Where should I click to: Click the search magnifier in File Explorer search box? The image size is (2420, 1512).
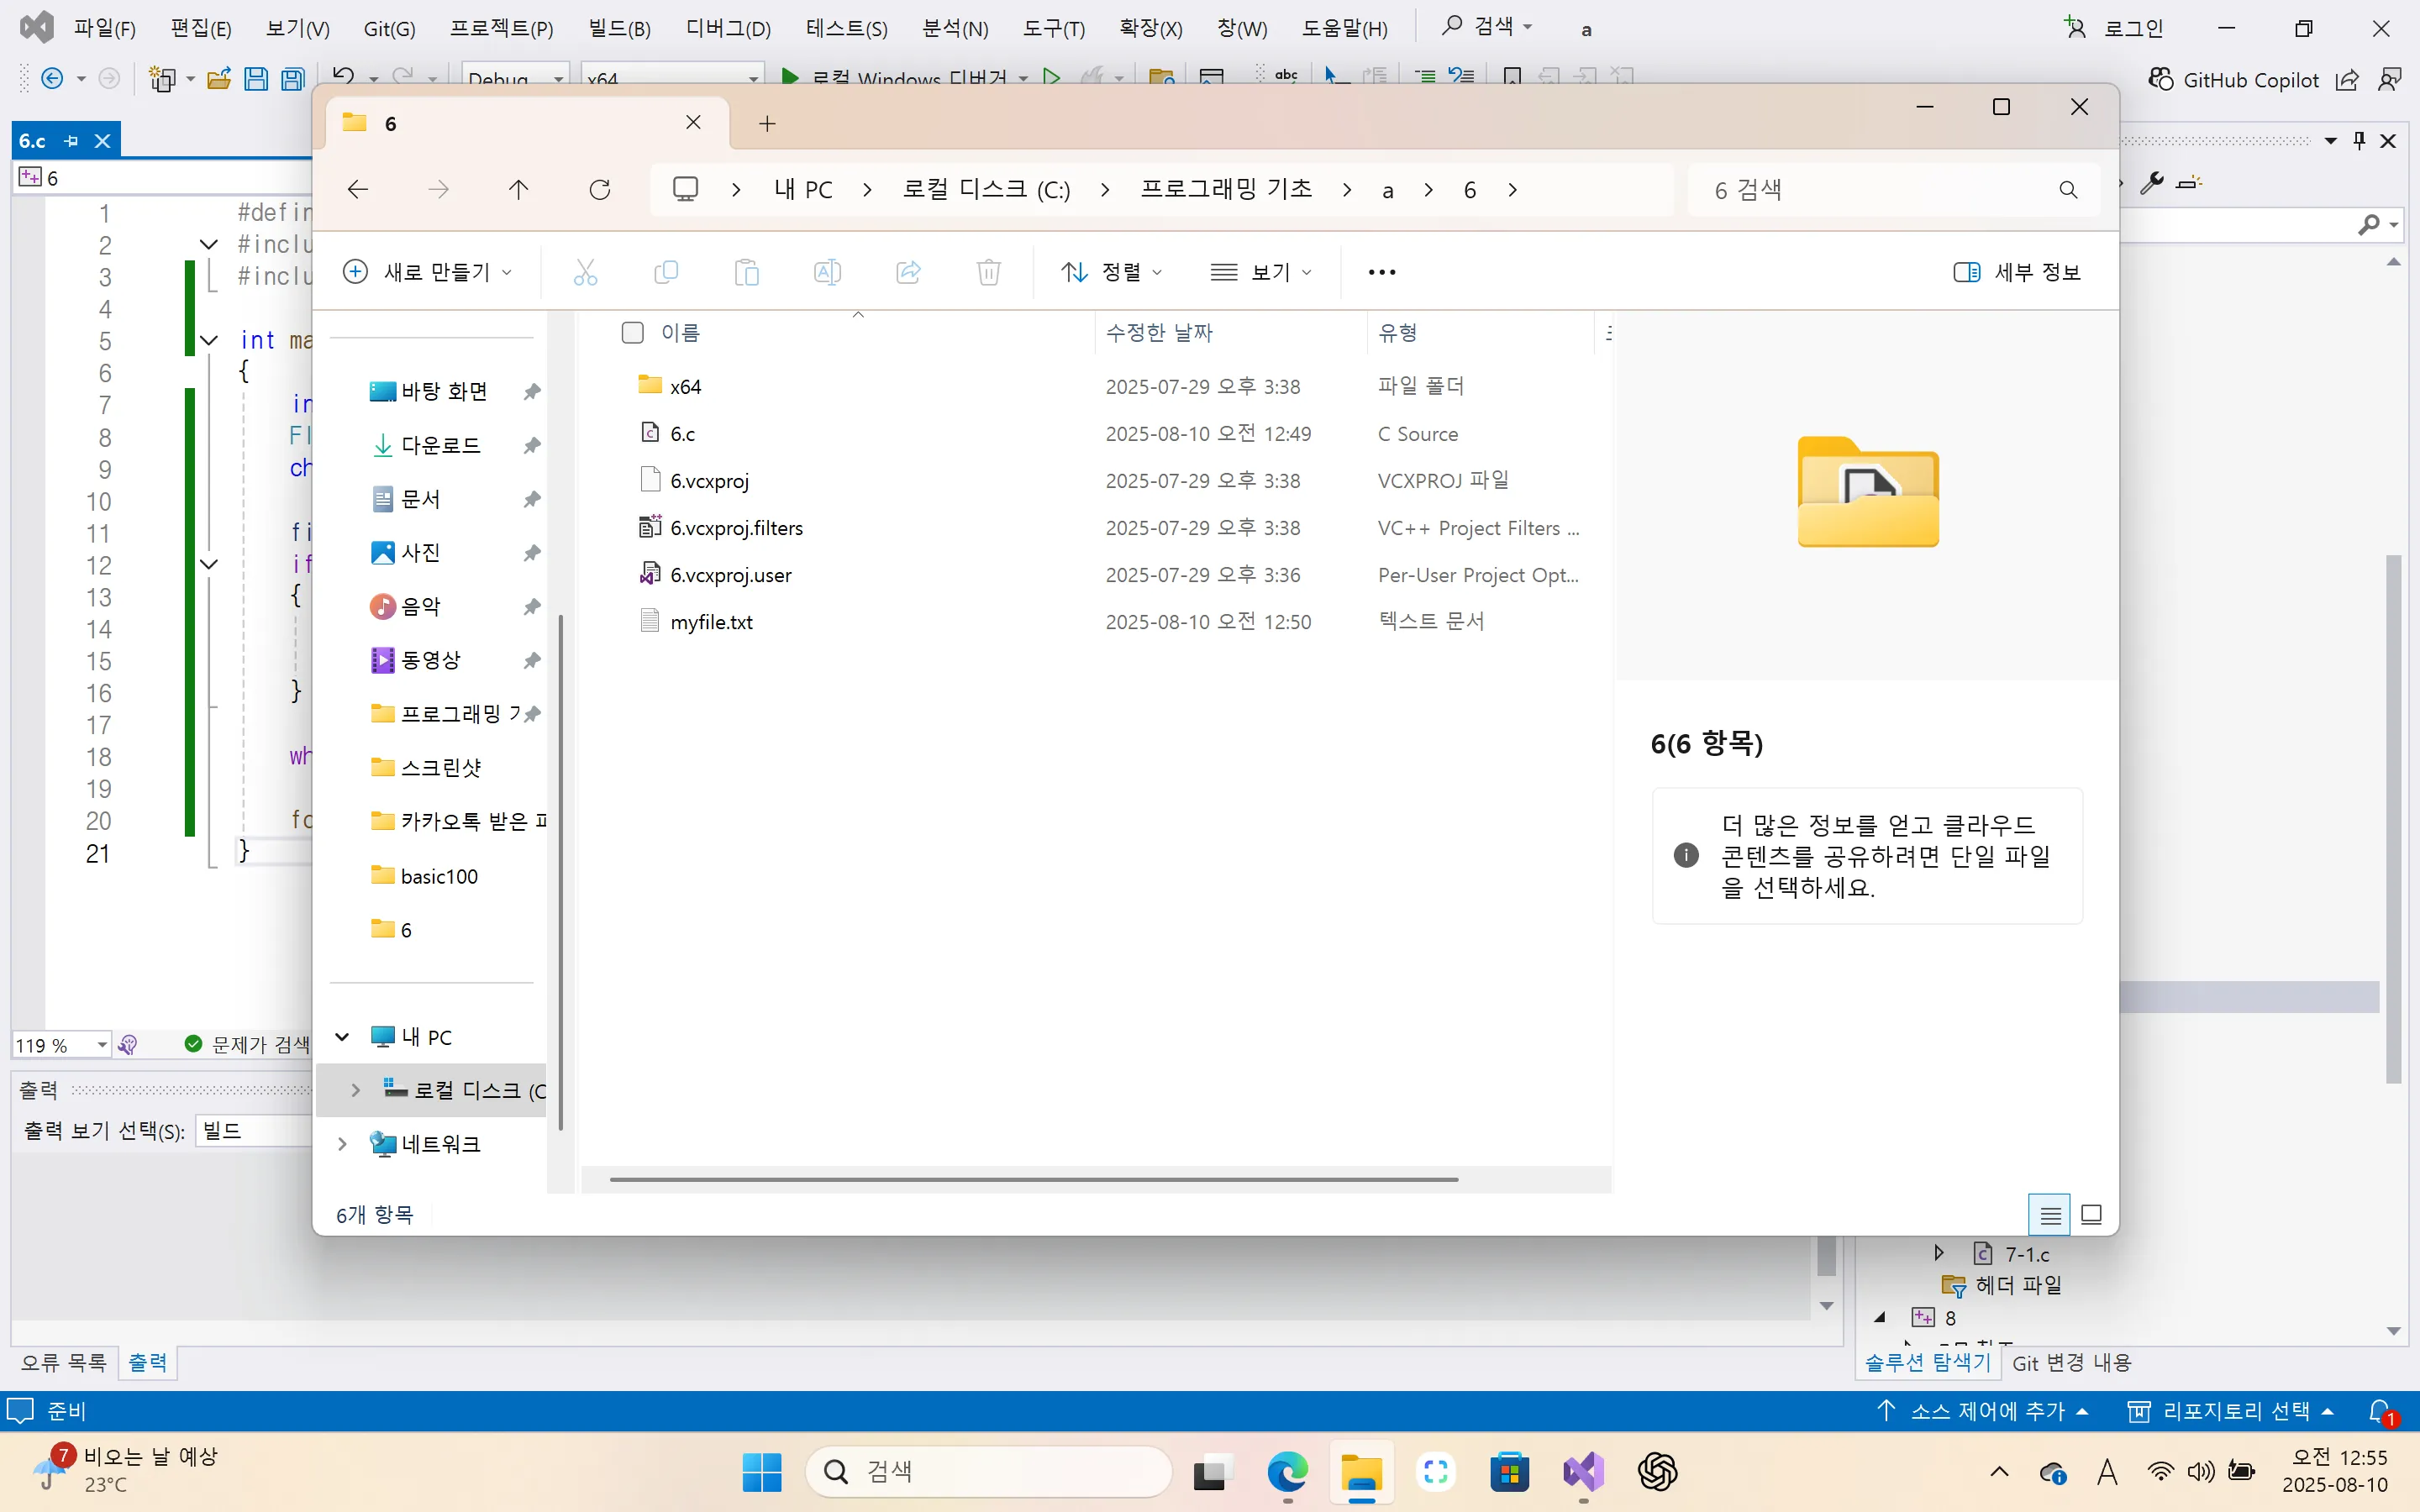2068,190
